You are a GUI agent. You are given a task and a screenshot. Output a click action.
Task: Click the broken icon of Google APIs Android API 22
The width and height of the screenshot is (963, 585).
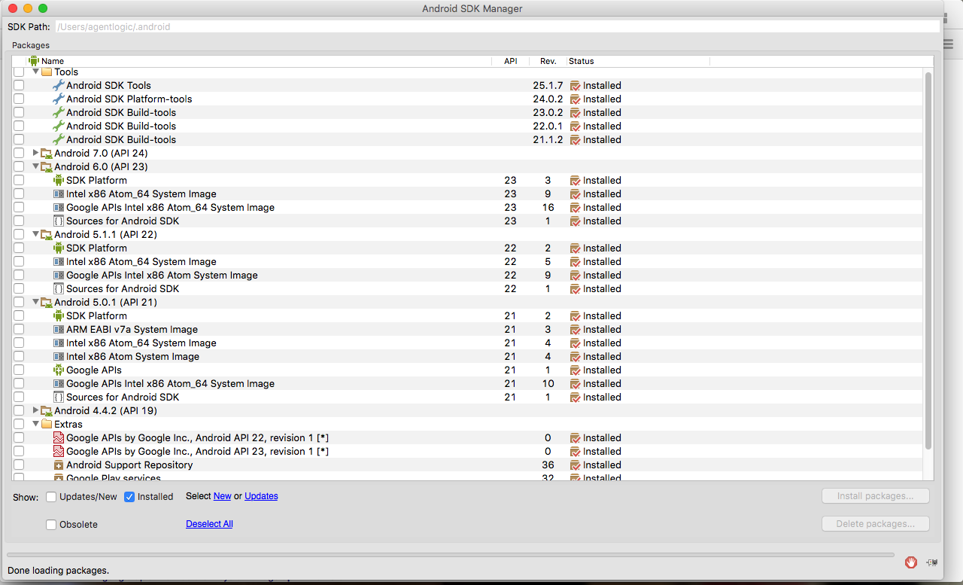coord(59,437)
